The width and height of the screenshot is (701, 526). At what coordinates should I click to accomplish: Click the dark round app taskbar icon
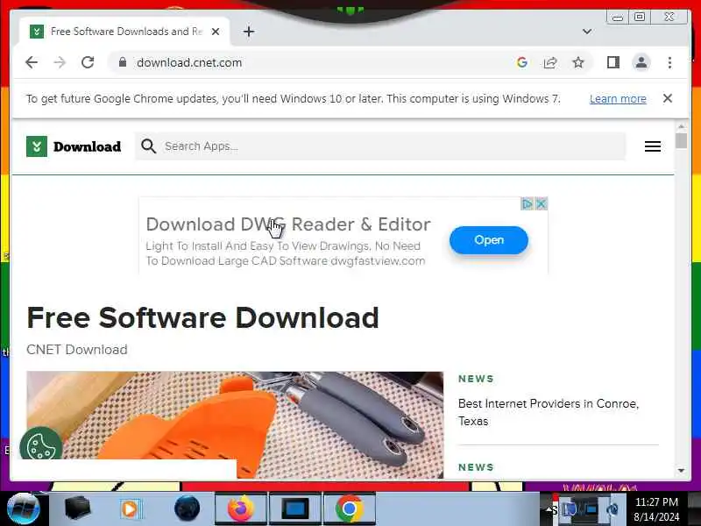[187, 508]
